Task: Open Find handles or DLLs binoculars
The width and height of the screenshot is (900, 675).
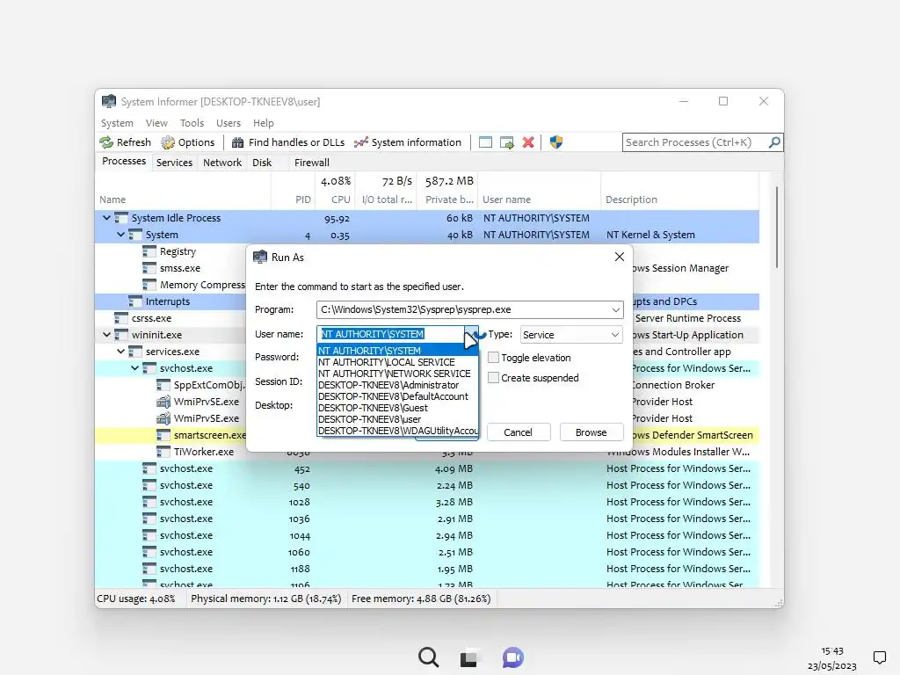Action: pos(237,142)
